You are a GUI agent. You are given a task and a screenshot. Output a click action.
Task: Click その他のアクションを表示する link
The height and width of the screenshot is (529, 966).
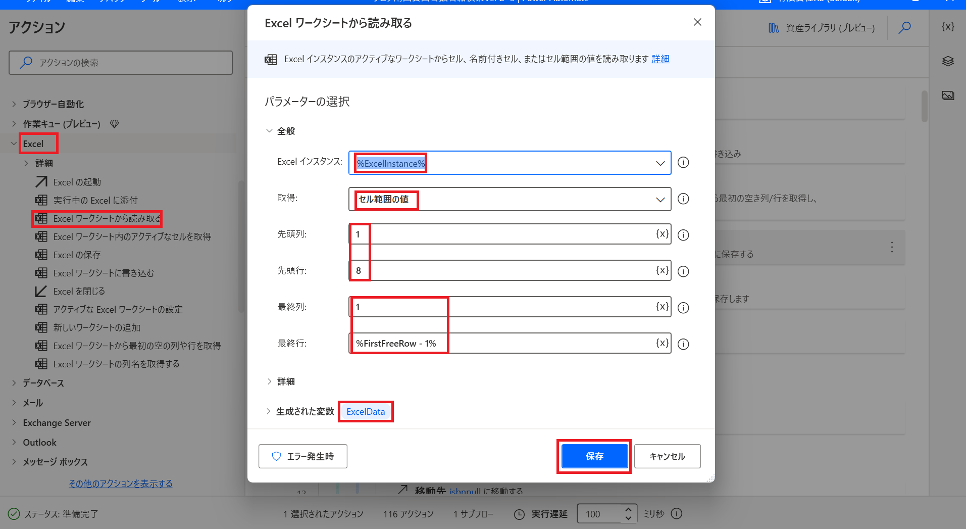click(121, 484)
